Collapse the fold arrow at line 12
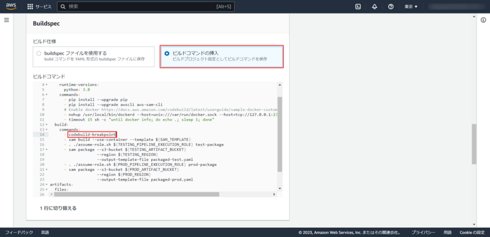This screenshot has height=237, width=490. 47,124
